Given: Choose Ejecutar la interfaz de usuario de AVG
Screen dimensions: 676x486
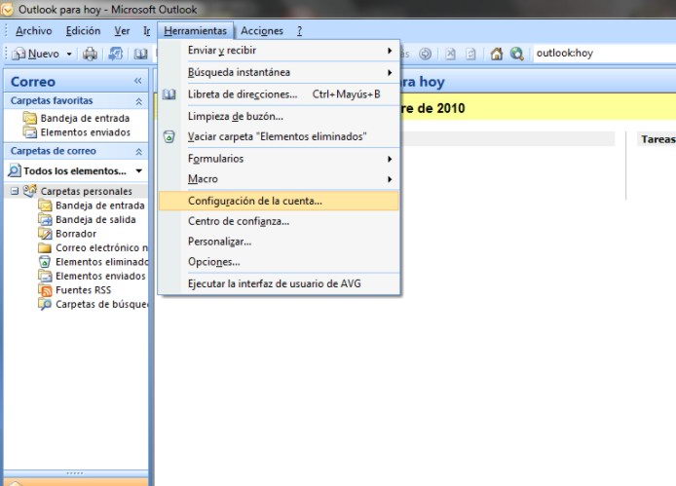Looking at the screenshot, I should tap(279, 283).
